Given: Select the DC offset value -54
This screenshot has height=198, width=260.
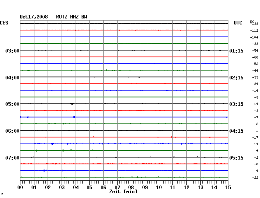Looking at the screenshot, I should [x=255, y=51].
